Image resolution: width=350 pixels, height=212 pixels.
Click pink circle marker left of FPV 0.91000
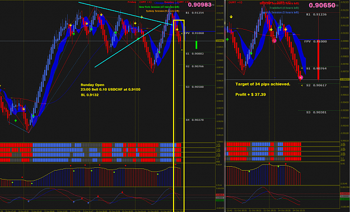click(x=274, y=41)
